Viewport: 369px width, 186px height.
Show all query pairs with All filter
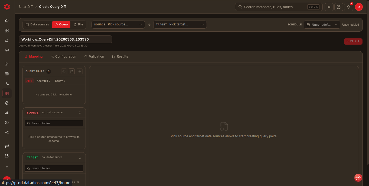[x=29, y=81]
